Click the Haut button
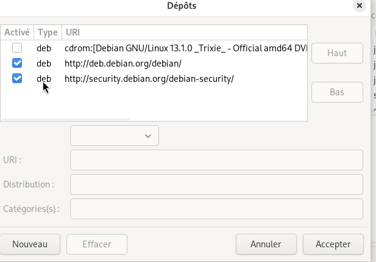Screen dimensions: 376x262 tap(337, 53)
